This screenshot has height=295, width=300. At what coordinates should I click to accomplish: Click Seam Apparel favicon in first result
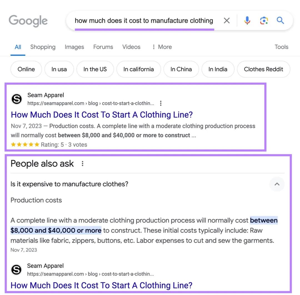(x=17, y=99)
